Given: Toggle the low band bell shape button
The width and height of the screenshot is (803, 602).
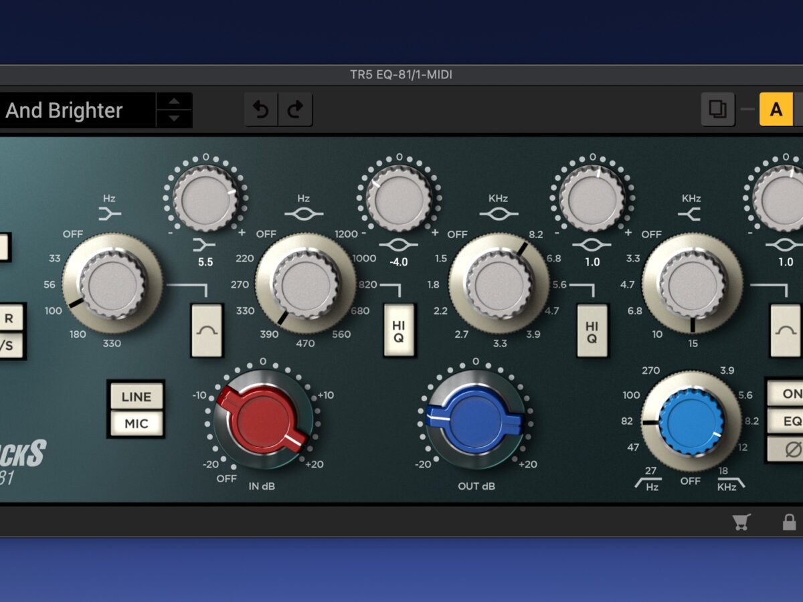Looking at the screenshot, I should [206, 330].
